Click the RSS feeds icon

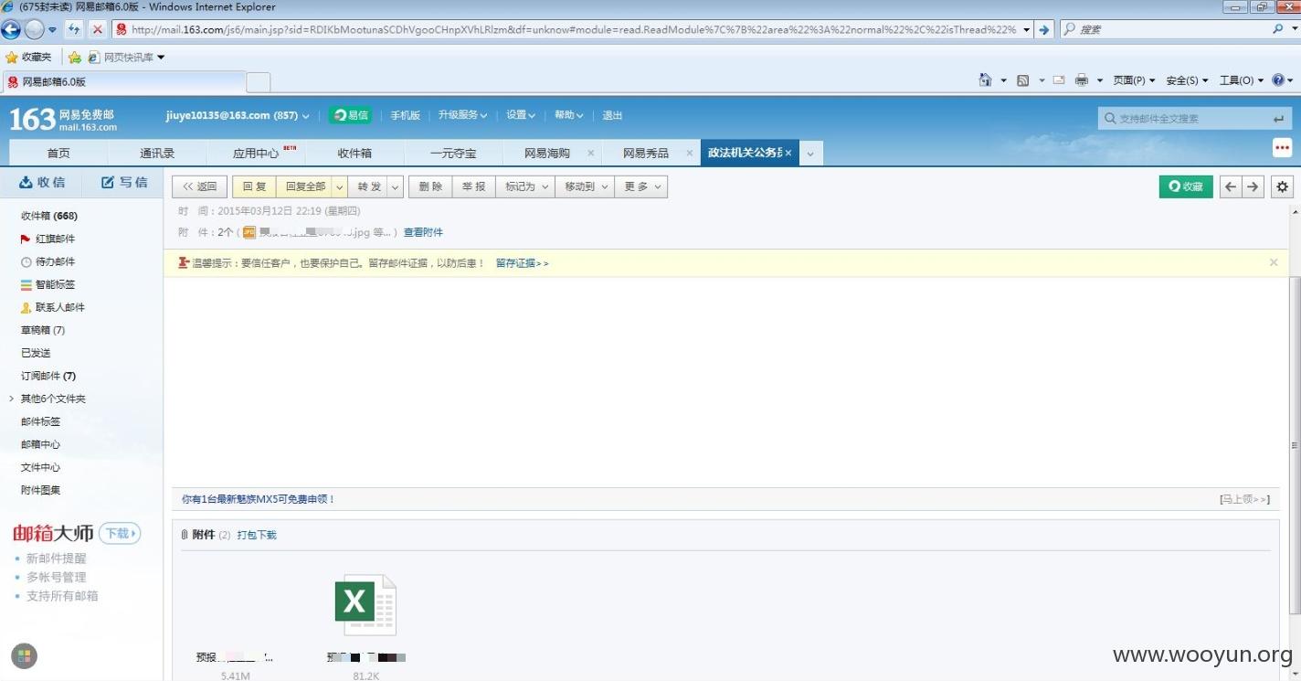1022,80
